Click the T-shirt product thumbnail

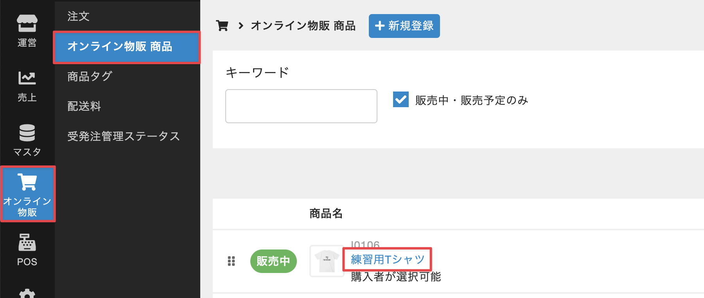tap(327, 261)
